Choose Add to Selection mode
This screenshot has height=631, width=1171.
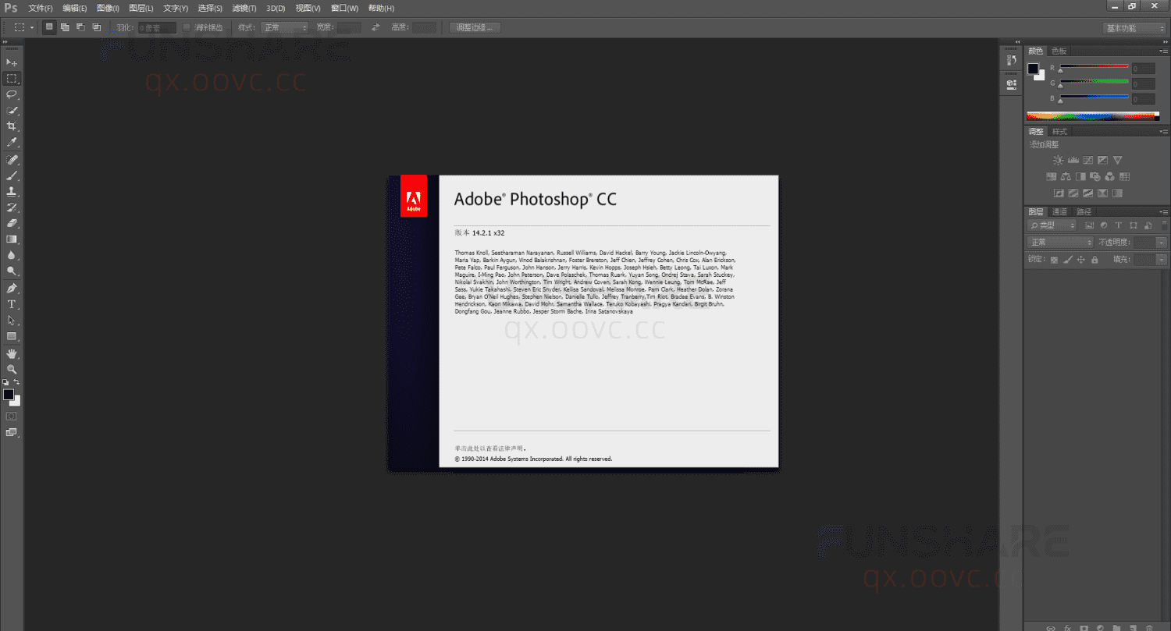[65, 27]
